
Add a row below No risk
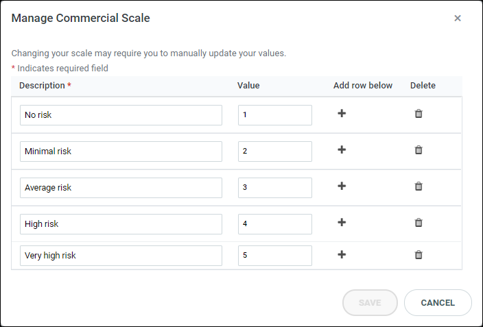[342, 113]
